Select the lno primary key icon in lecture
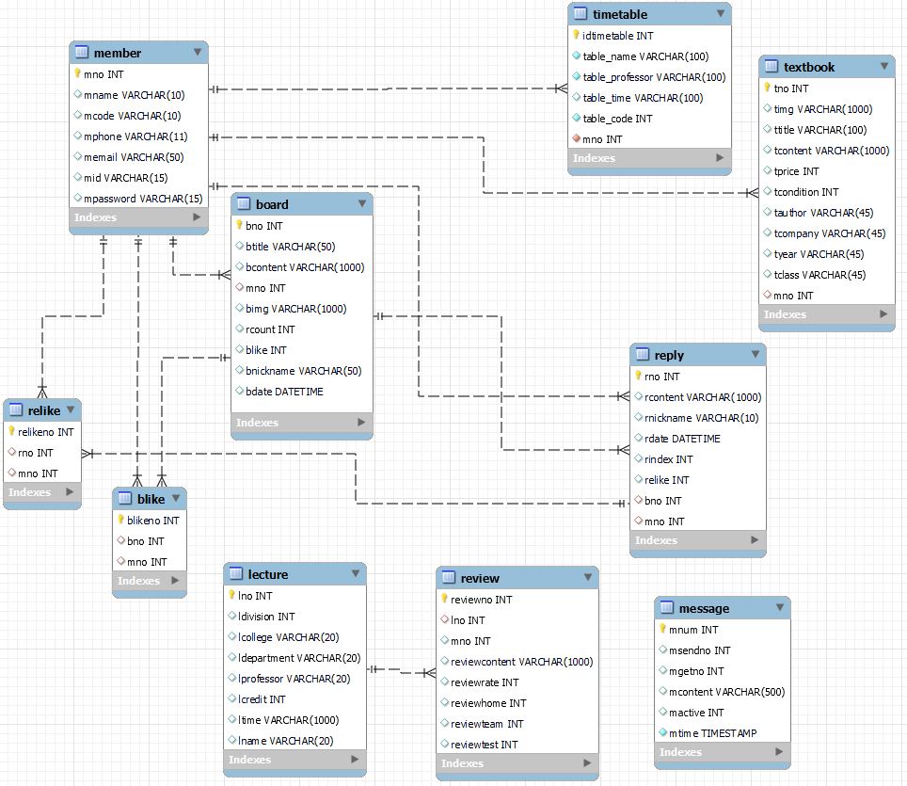This screenshot has height=786, width=907. pos(232,595)
